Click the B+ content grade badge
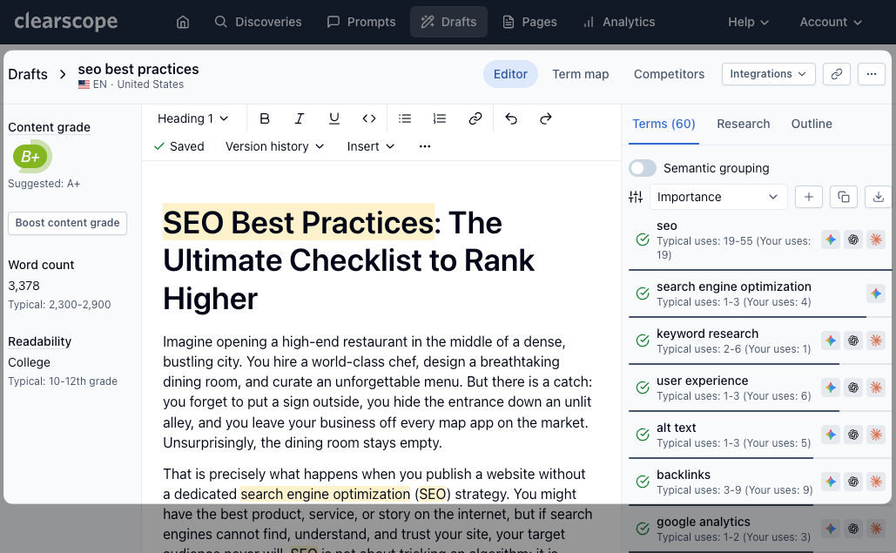The height and width of the screenshot is (553, 896). 31,156
